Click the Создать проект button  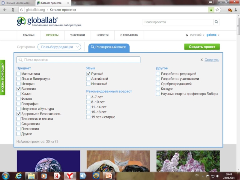click(x=202, y=47)
